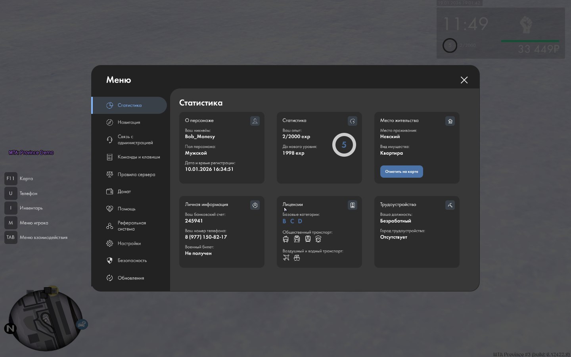The image size is (571, 357).
Task: Click the person icon in О персонаже card
Action: (255, 121)
